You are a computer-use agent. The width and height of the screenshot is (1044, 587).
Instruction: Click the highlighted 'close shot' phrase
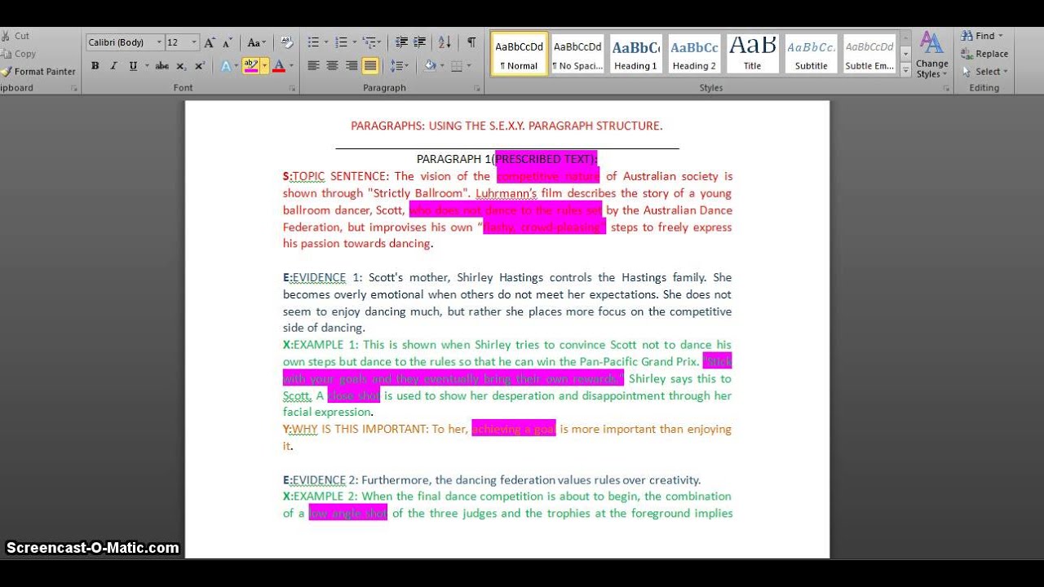tap(354, 395)
